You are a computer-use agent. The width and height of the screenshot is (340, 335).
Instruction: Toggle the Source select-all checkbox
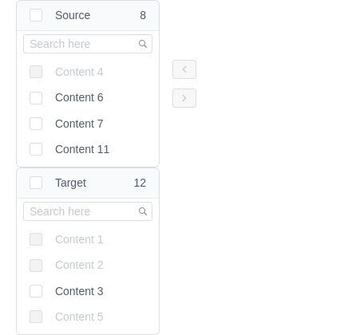tap(36, 15)
